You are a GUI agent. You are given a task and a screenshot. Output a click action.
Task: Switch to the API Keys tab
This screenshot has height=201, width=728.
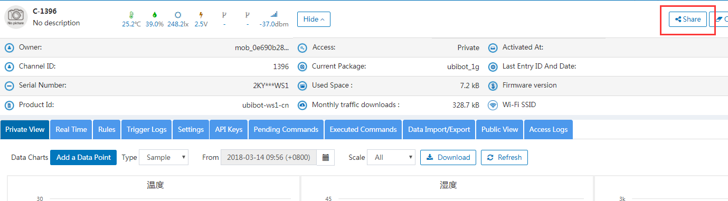pos(229,130)
